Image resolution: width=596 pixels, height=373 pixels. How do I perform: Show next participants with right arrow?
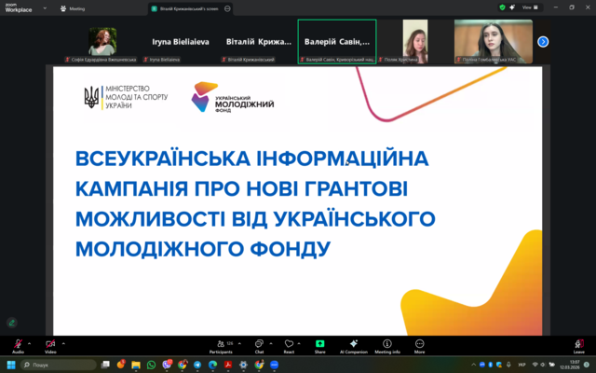click(543, 41)
